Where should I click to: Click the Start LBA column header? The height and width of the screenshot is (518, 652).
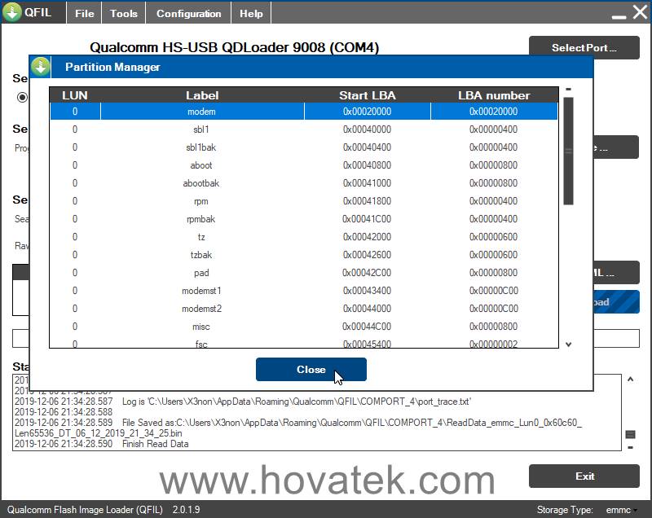coord(368,95)
